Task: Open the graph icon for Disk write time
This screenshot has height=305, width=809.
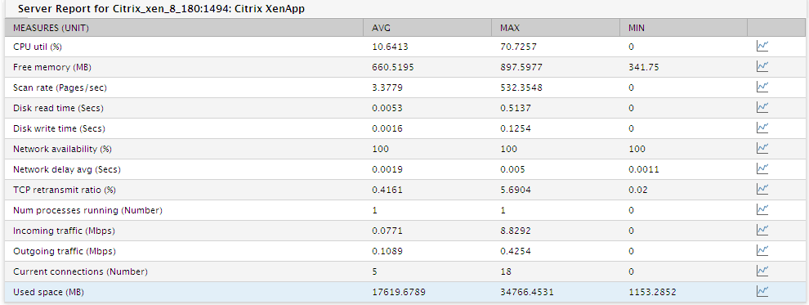Action: (x=762, y=128)
